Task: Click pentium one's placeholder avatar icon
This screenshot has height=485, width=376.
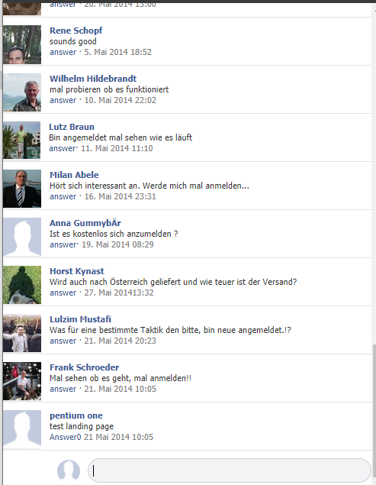Action: (x=22, y=429)
